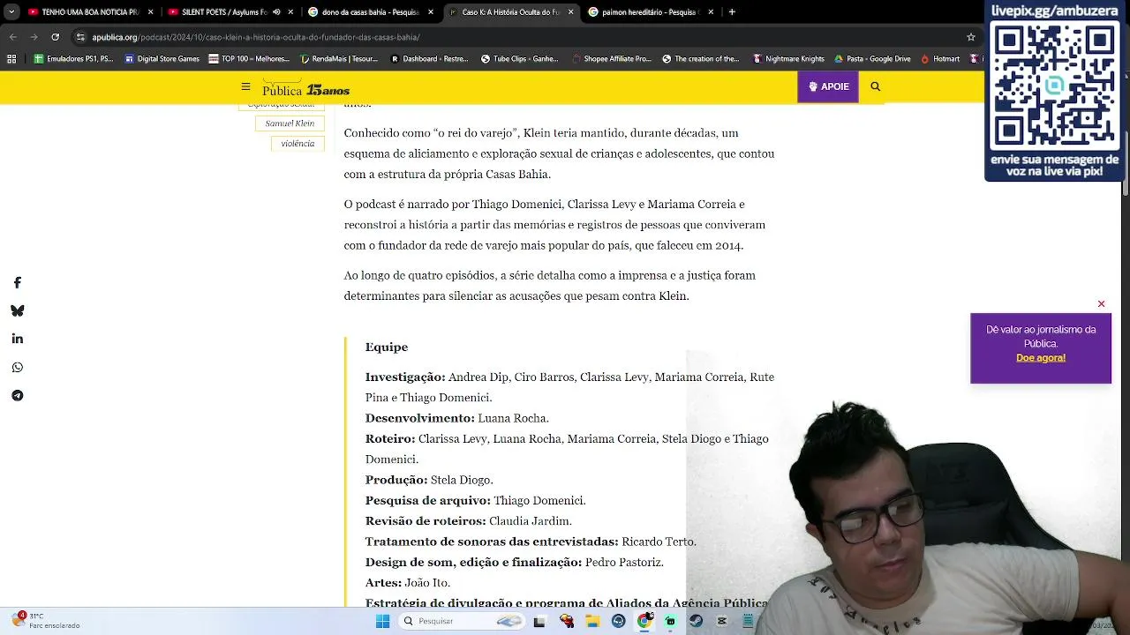Open TOP 100 Melhores bookmark
1130x635 pixels.
(x=249, y=59)
